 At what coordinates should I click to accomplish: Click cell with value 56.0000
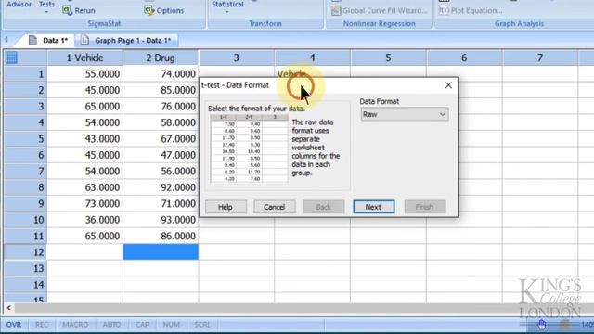pyautogui.click(x=161, y=171)
